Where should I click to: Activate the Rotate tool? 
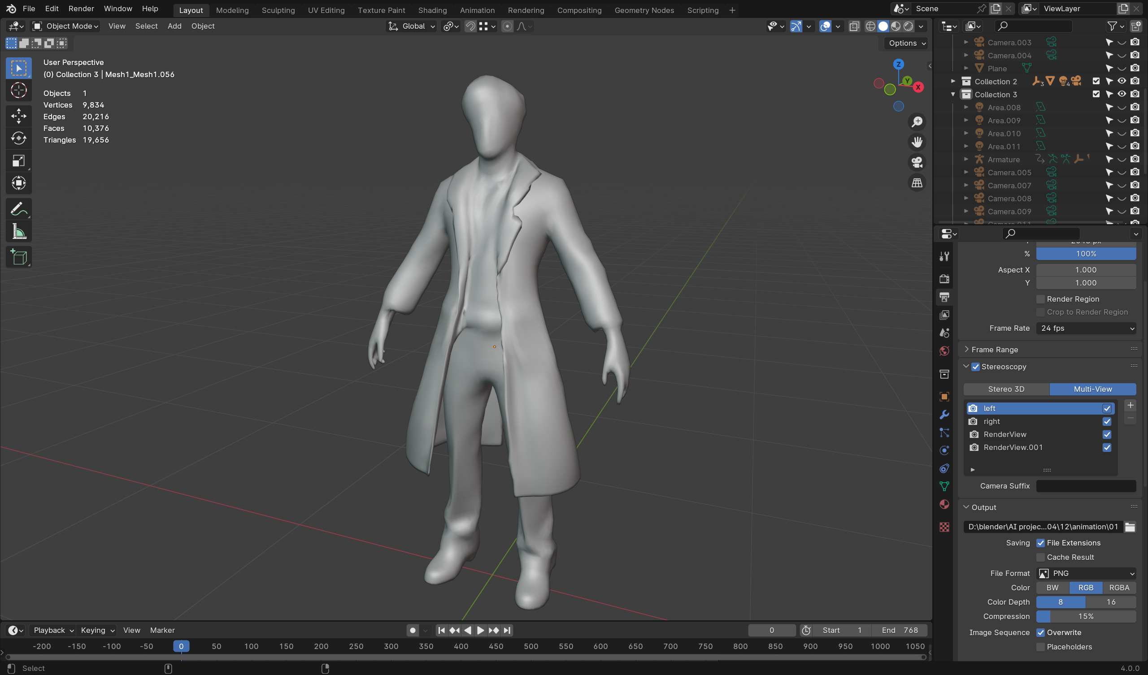pos(19,138)
